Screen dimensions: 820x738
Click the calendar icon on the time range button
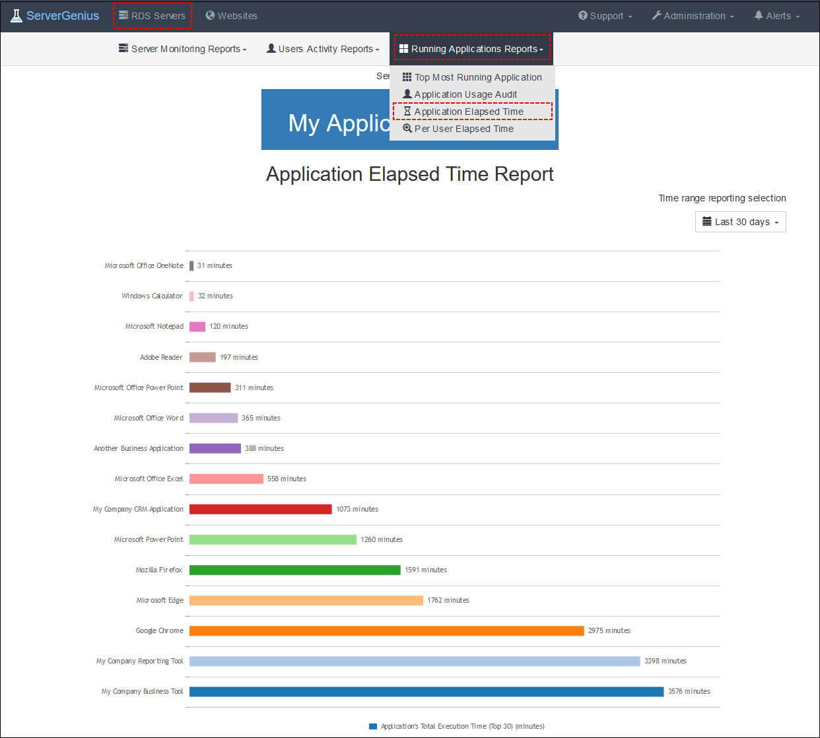(x=705, y=222)
